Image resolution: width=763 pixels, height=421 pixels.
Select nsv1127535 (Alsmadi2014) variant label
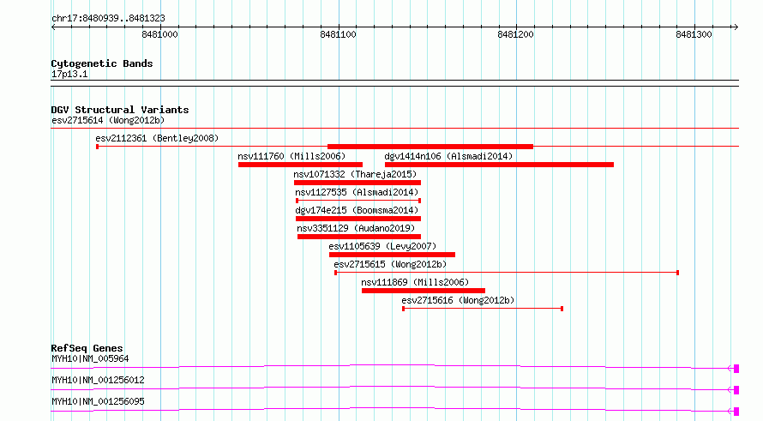tap(357, 192)
